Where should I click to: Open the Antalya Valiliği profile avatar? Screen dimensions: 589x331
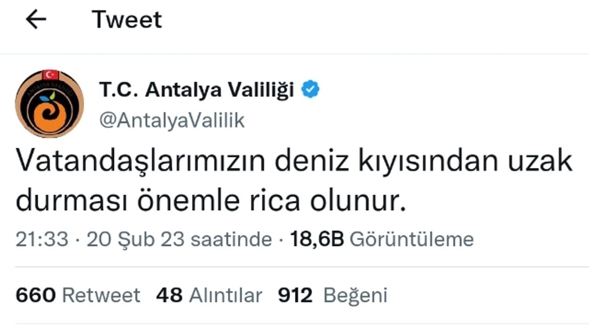coord(49,103)
